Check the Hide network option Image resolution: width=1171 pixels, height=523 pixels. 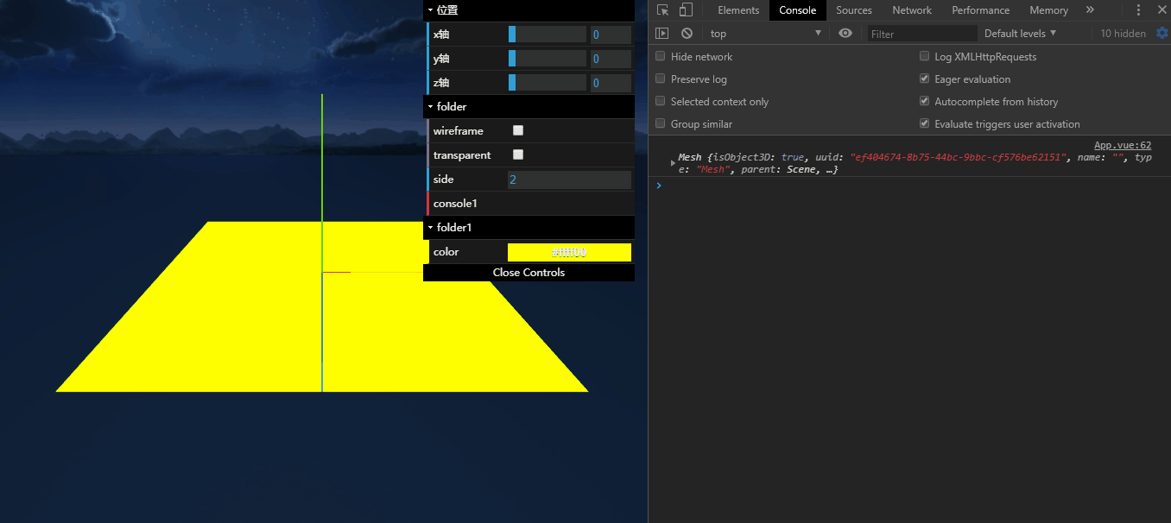660,56
